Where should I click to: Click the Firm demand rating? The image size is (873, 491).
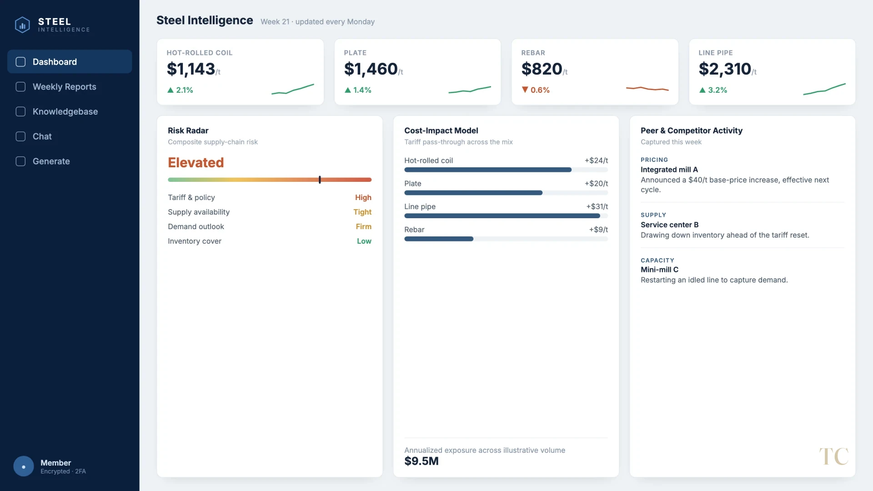(364, 226)
